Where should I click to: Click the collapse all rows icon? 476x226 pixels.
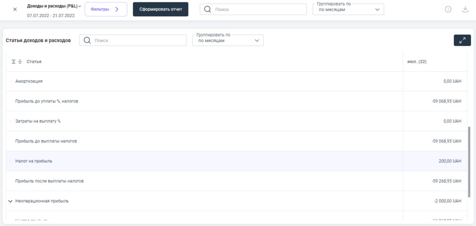[x=20, y=62]
